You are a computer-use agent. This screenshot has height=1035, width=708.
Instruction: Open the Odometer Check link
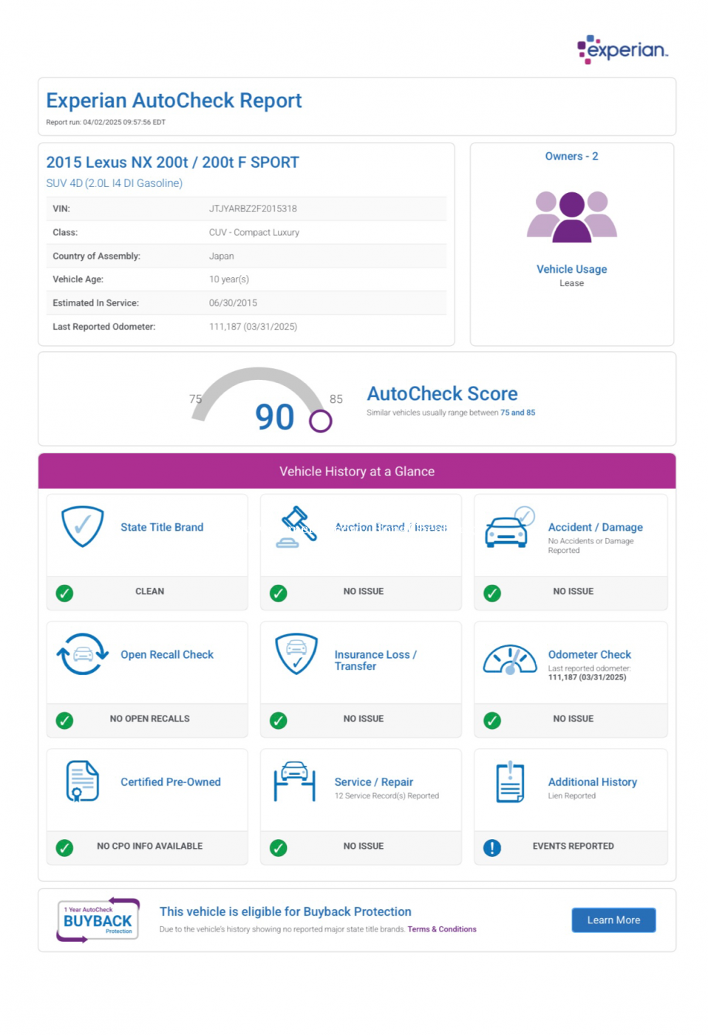(x=589, y=654)
